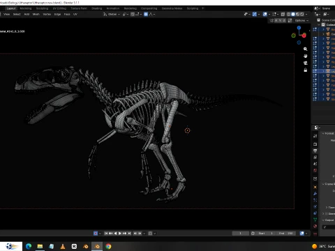Click the red X axis gizmo handle
The image size is (335, 251).
pos(304,36)
